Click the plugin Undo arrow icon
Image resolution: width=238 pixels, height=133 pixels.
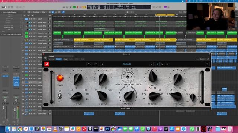89,64
